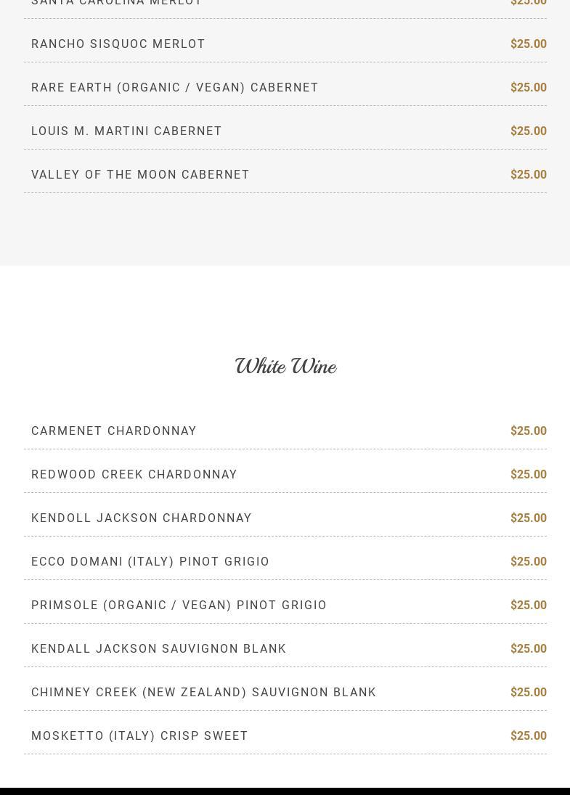Click the Mosketto Crisp Sweet price
Viewport: 570px width, 795px height.
[528, 736]
